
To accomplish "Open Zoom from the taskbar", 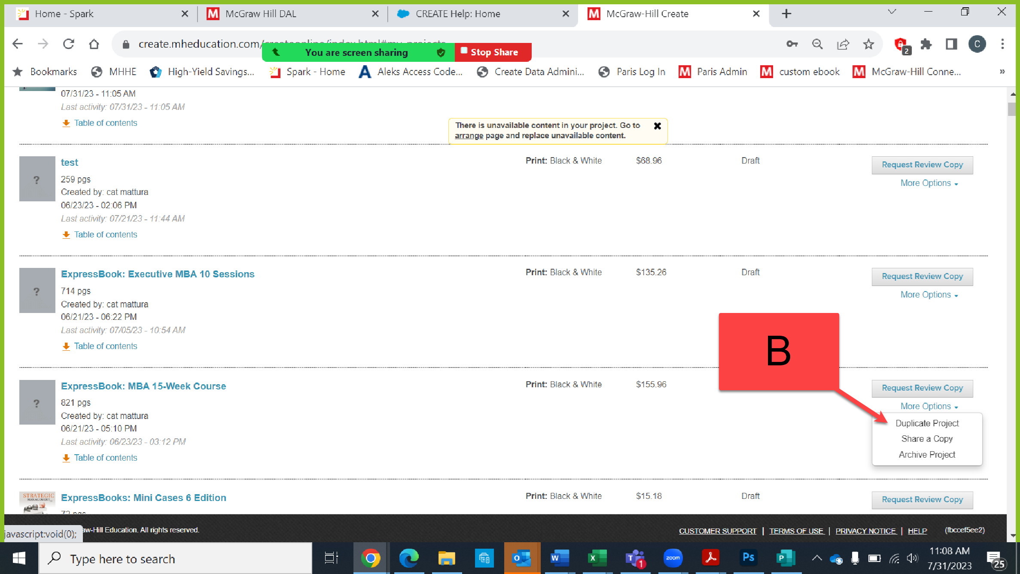I will [x=673, y=558].
